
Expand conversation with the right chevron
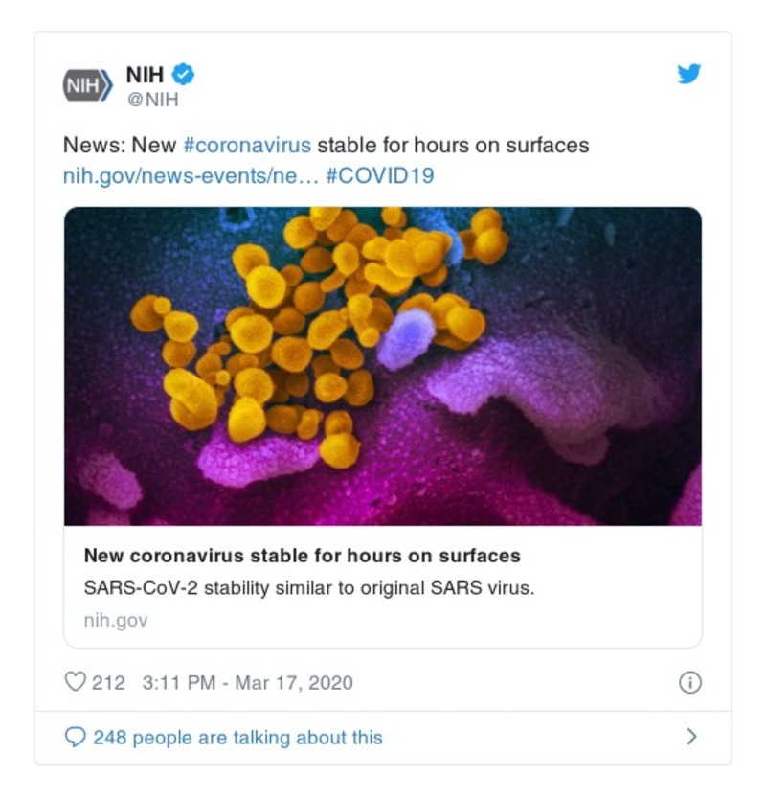[691, 737]
